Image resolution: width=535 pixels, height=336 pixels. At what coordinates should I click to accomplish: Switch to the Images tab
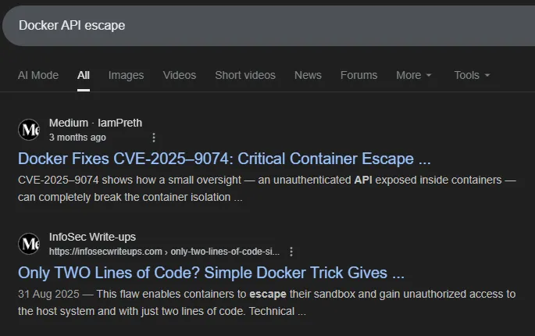(126, 75)
